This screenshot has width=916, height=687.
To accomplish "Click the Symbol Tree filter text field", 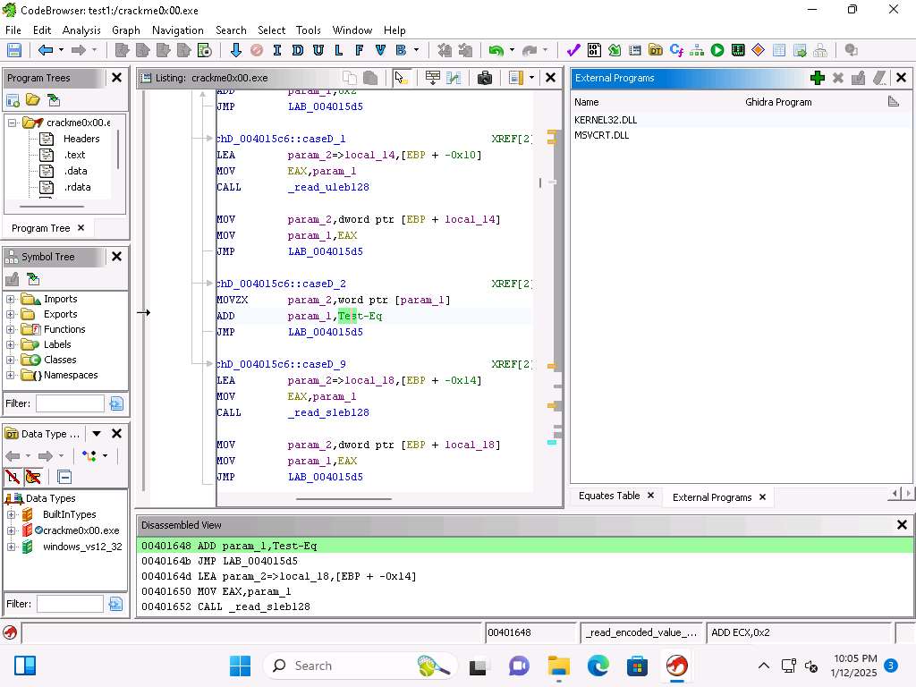I will pyautogui.click(x=70, y=403).
